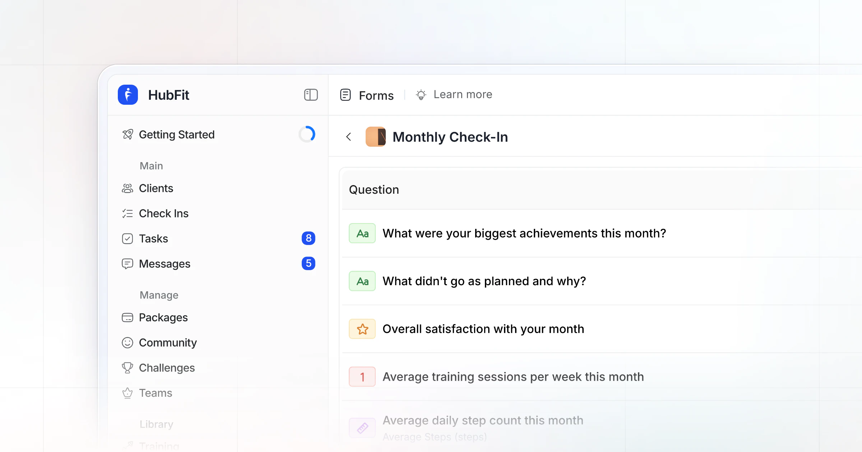862x452 pixels.
Task: Click the number icon beside training sessions question
Action: (x=362, y=377)
